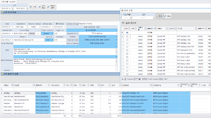This screenshot has width=211, height=118.
Task: Click filter icon on 인쇄물명 column header
Action: point(151,85)
